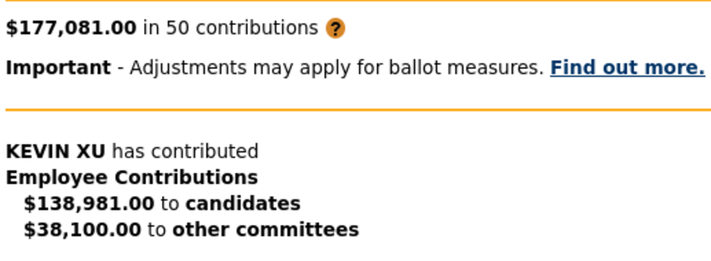Click the bold "Important" label
Viewport: 711px width, 261px height.
[58, 68]
